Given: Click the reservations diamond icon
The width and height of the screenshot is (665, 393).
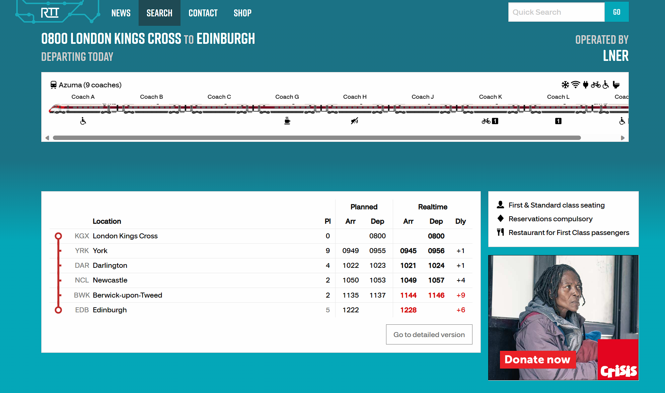Looking at the screenshot, I should (501, 218).
